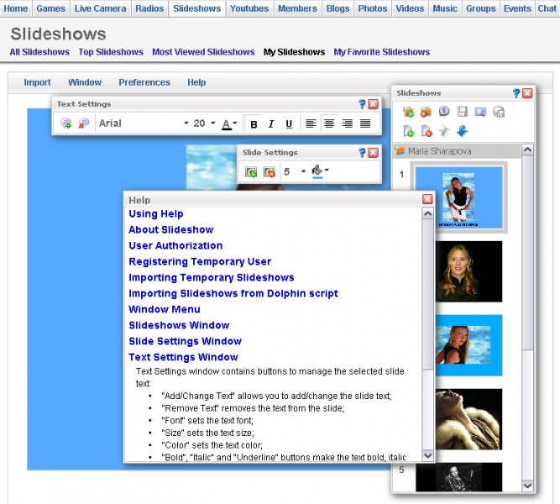Move slide down with blue arrow icon
Image resolution: width=560 pixels, height=504 pixels.
coord(462,131)
